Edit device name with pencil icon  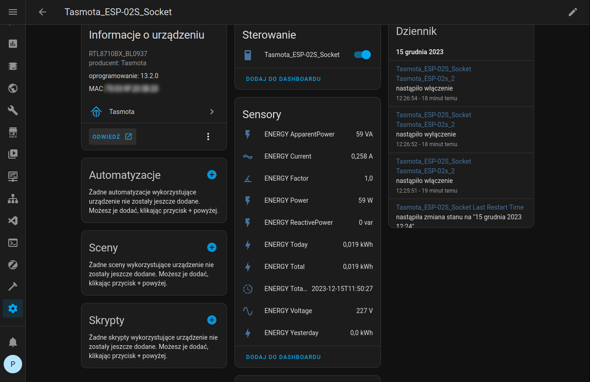pyautogui.click(x=573, y=12)
